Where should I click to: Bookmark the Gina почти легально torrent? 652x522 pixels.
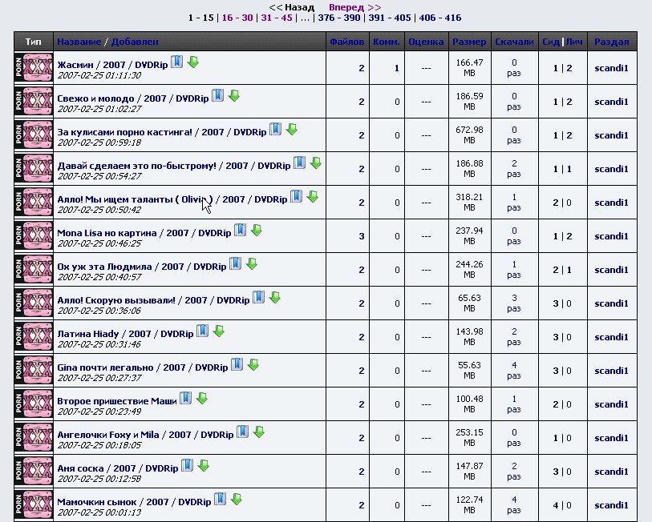(x=237, y=364)
